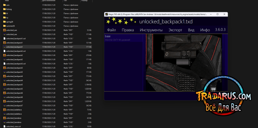
Task: Select the base texture entry
Action: (x=124, y=38)
